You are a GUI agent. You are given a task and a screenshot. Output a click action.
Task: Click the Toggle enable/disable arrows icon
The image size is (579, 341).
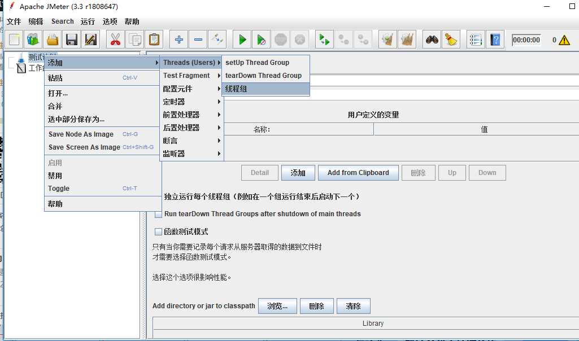217,40
